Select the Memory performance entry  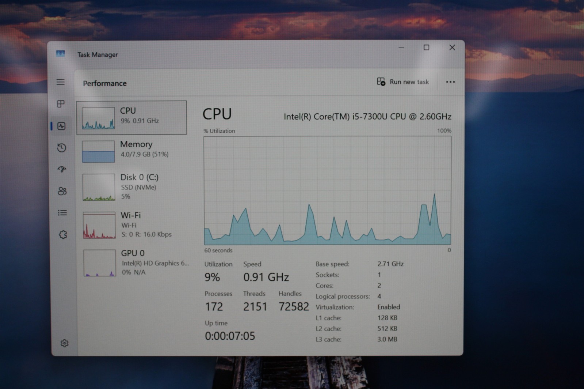point(132,151)
